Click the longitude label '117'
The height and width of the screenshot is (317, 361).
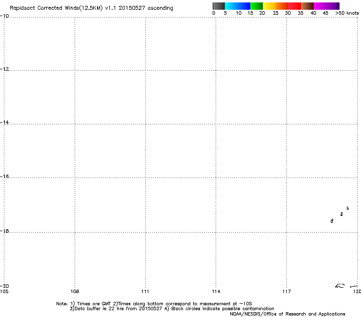(x=287, y=292)
